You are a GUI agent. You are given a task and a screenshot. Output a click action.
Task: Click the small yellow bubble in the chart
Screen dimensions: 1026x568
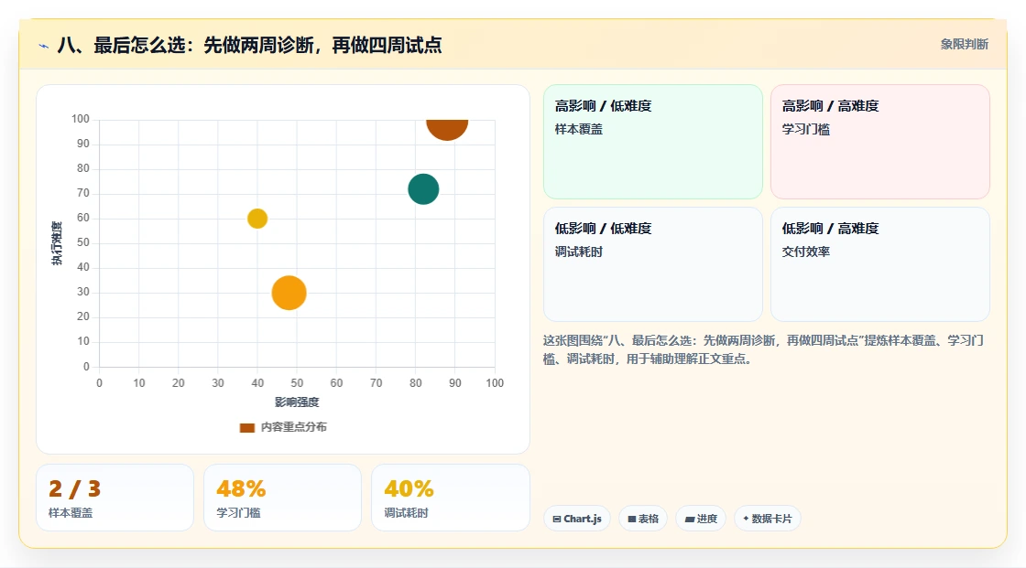pos(257,219)
